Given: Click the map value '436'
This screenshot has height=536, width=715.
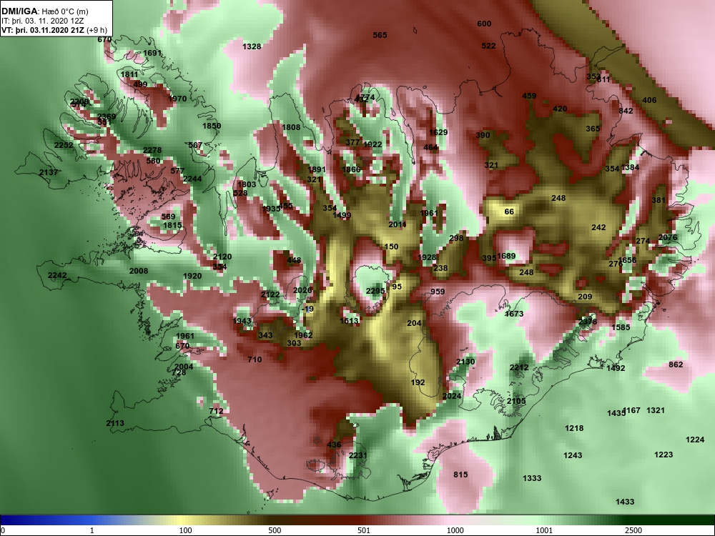Looking at the screenshot, I should (x=334, y=445).
